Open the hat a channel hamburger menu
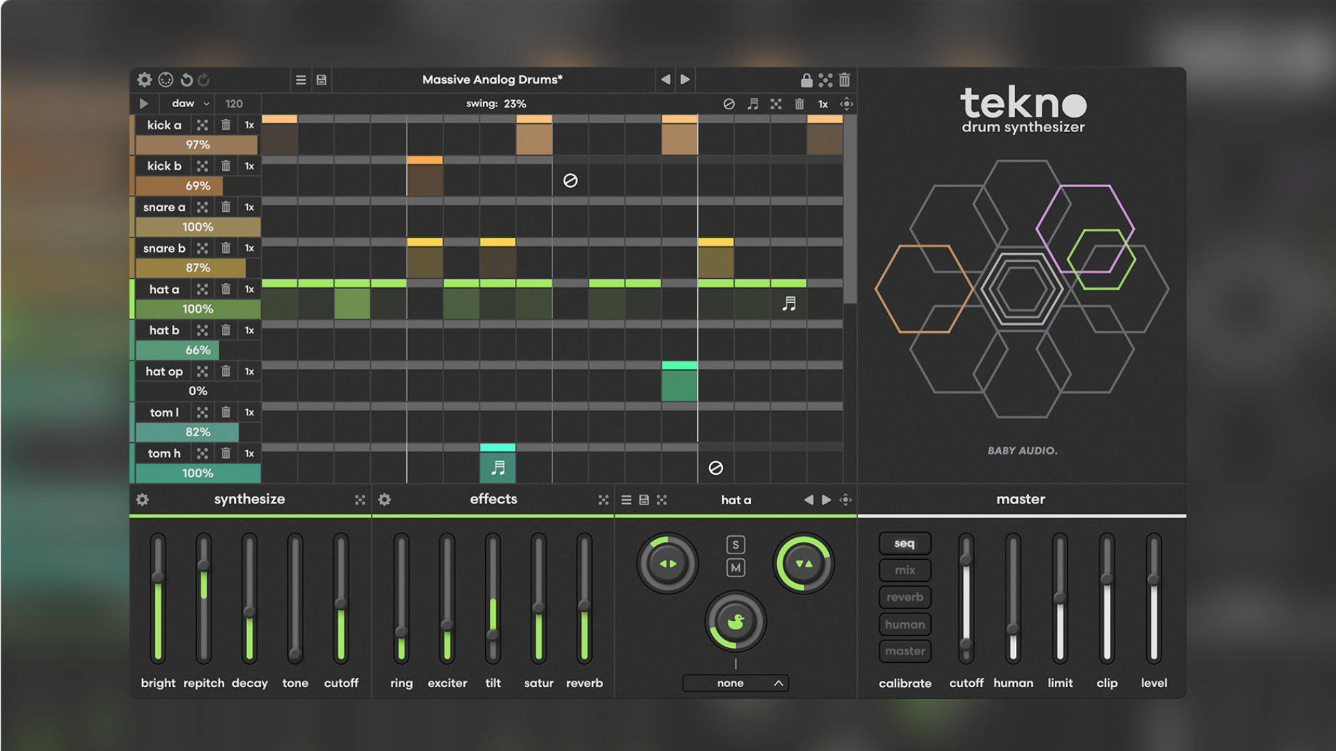The width and height of the screenshot is (1336, 751). pyautogui.click(x=626, y=499)
